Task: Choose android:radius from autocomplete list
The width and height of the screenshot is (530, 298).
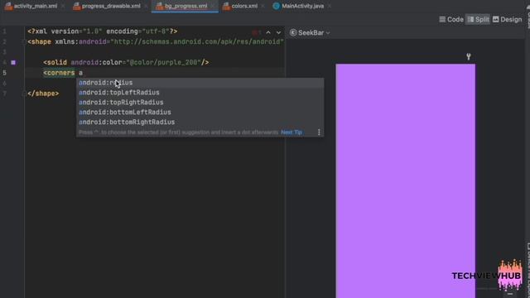Action: [x=200, y=83]
